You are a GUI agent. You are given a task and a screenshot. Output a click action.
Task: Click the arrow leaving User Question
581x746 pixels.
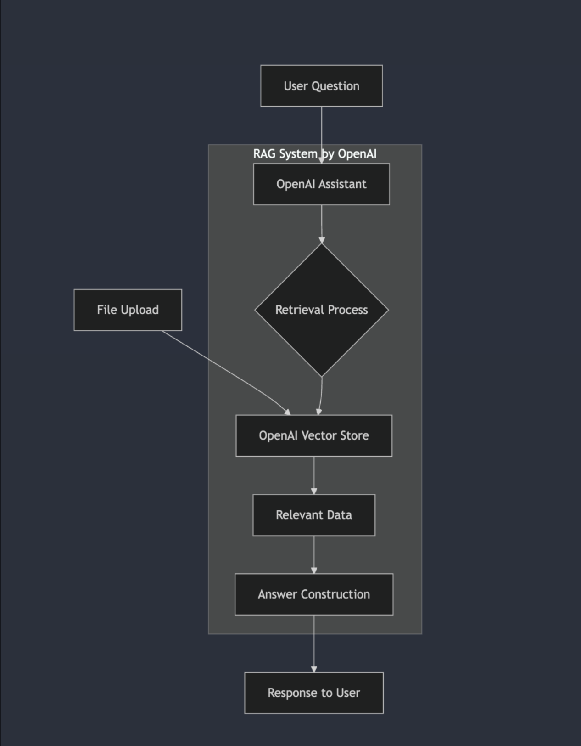click(x=321, y=126)
